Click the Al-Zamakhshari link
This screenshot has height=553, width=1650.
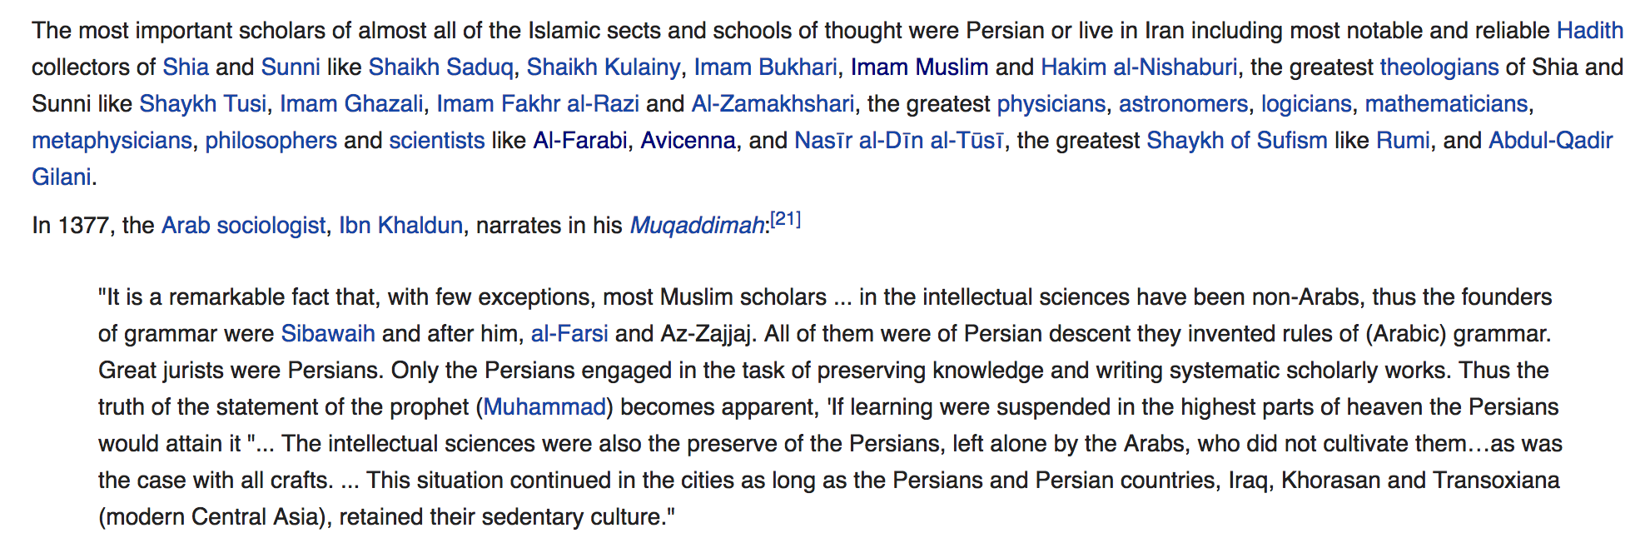(773, 104)
